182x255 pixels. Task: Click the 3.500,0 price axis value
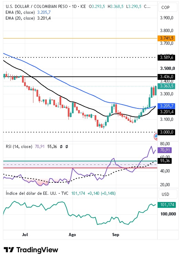tap(167, 68)
